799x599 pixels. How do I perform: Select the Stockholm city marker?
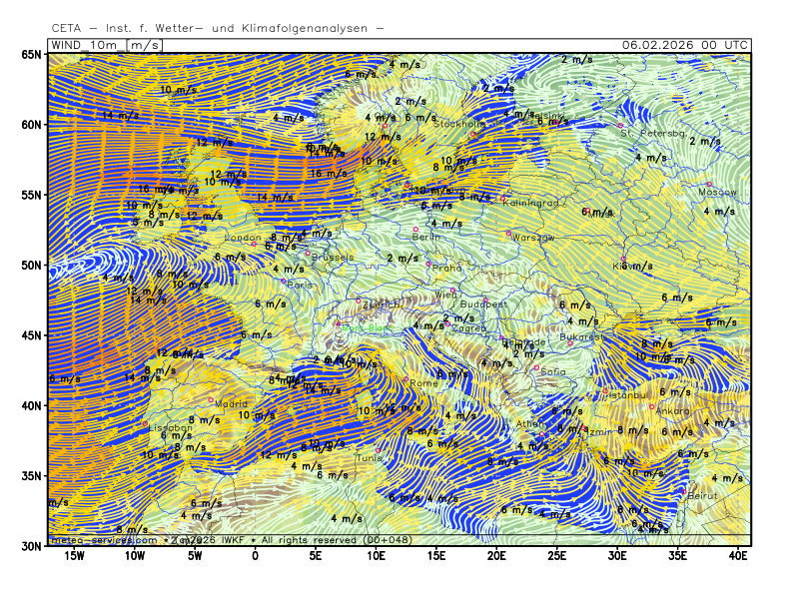pyautogui.click(x=472, y=134)
